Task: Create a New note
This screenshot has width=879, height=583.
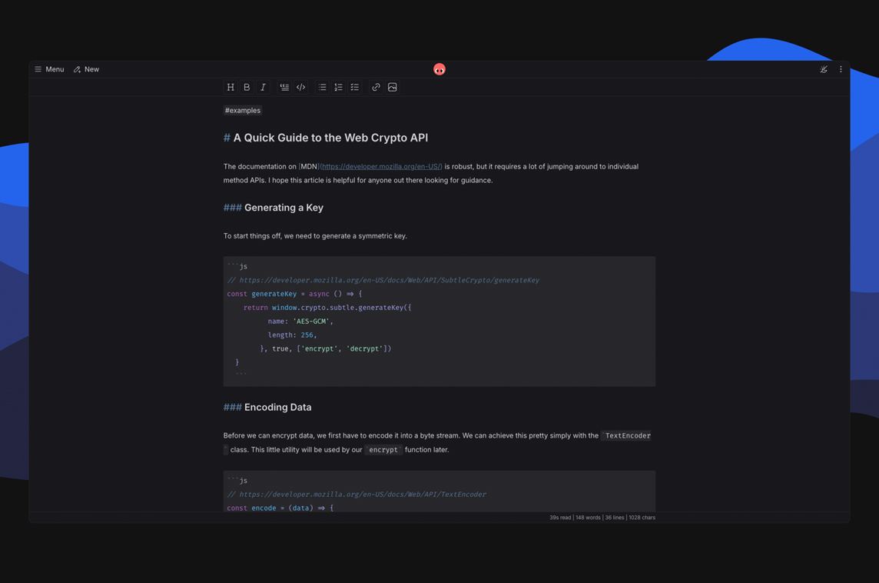Action: pos(86,69)
